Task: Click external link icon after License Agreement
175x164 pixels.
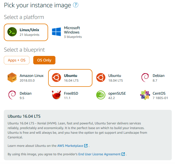Action: pyautogui.click(x=123, y=154)
